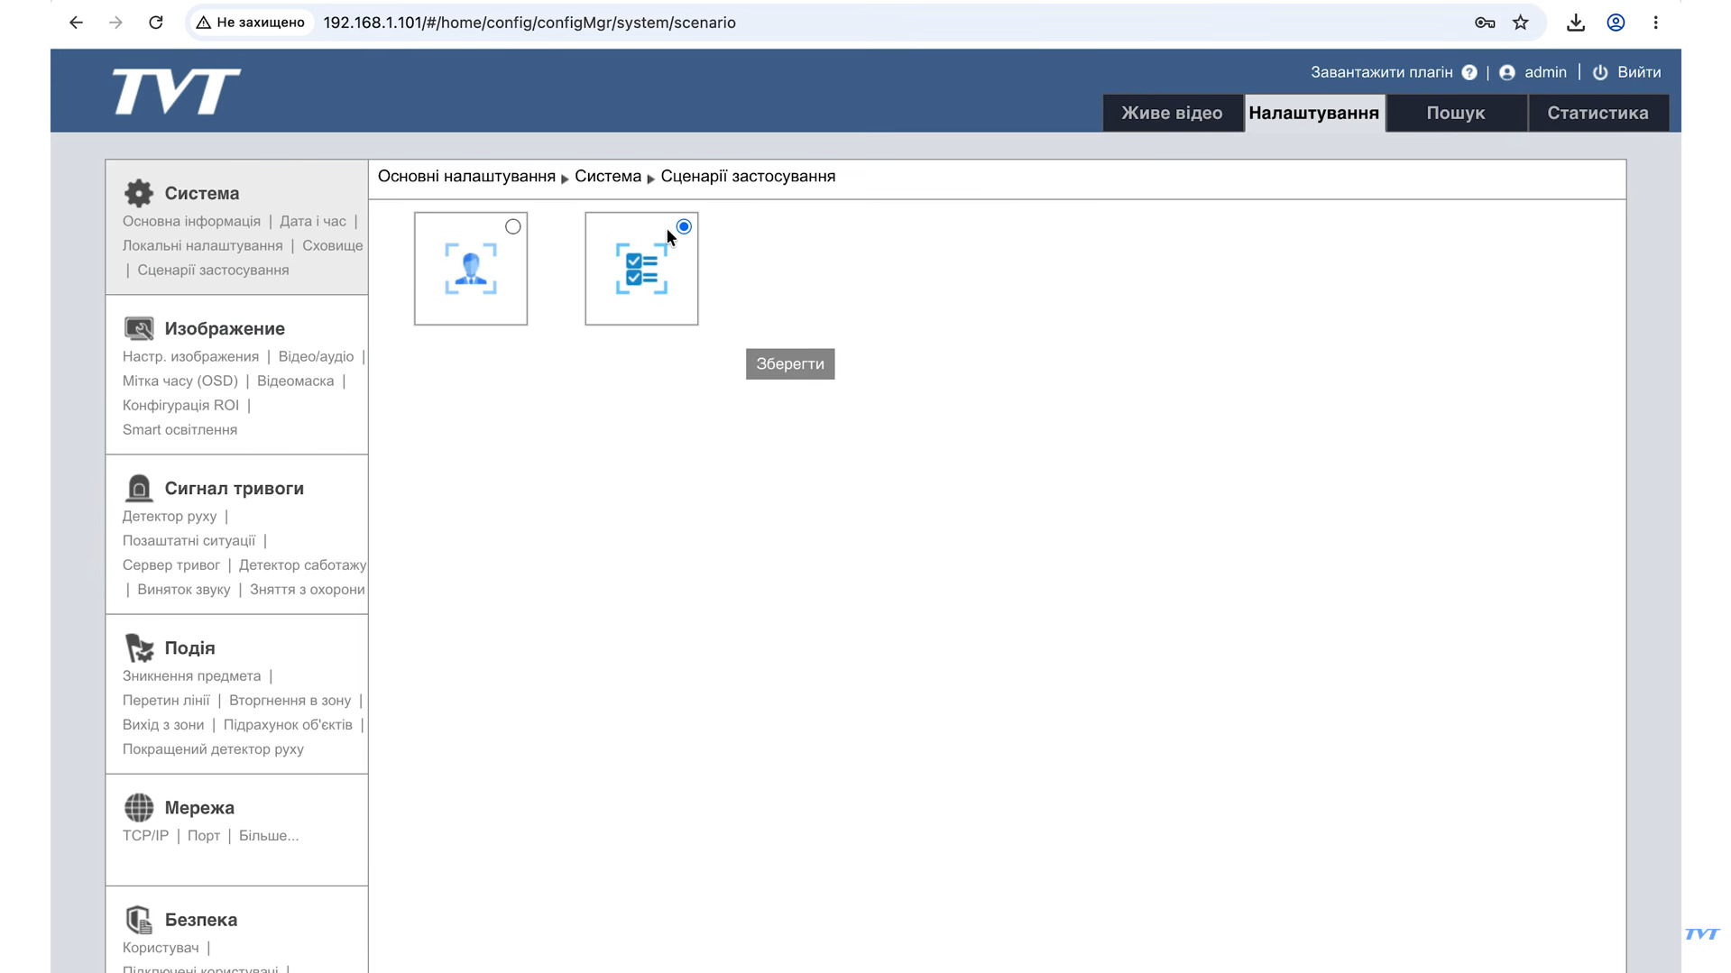Open the Дата і час settings link
The width and height of the screenshot is (1731, 973).
[313, 221]
